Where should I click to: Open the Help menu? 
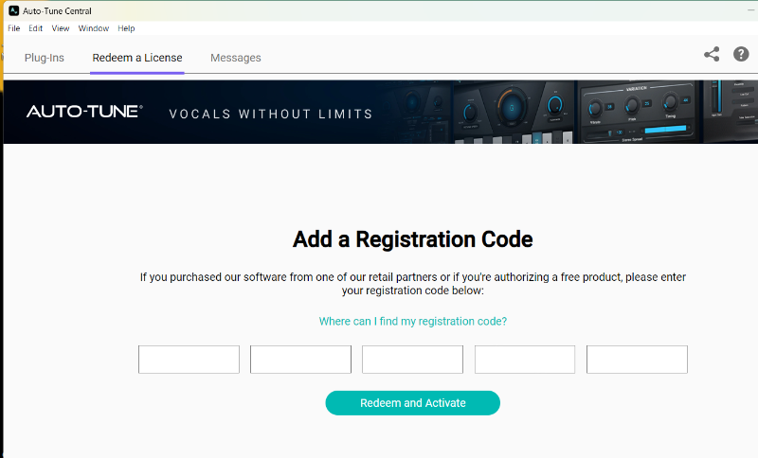(x=126, y=28)
